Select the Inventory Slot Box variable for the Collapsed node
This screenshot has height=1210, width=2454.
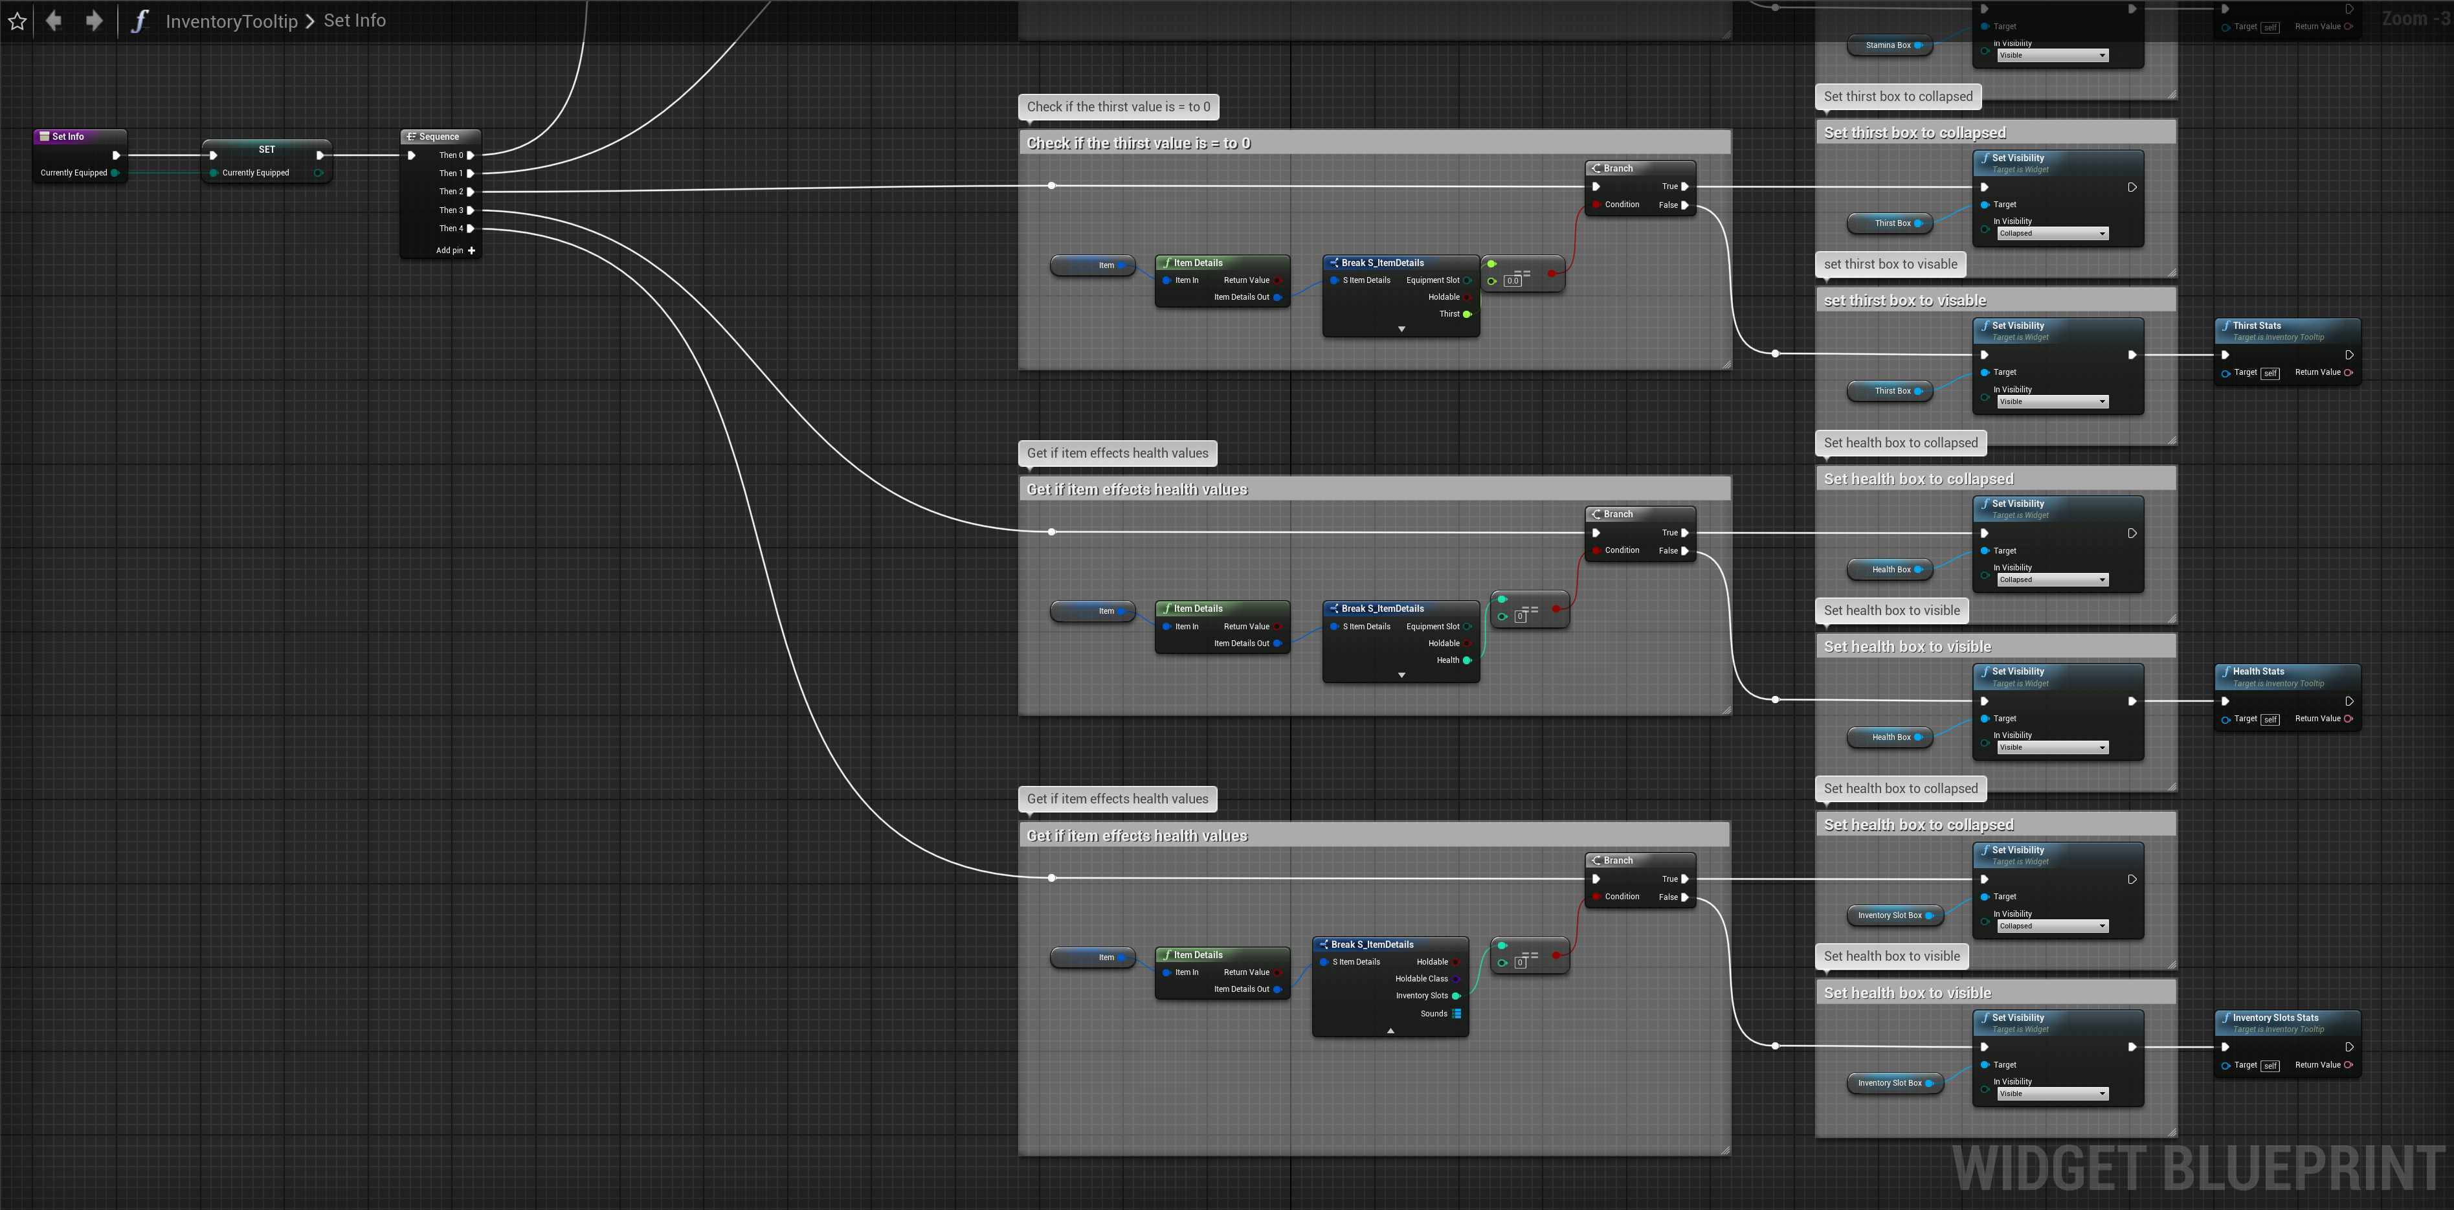coord(1890,915)
